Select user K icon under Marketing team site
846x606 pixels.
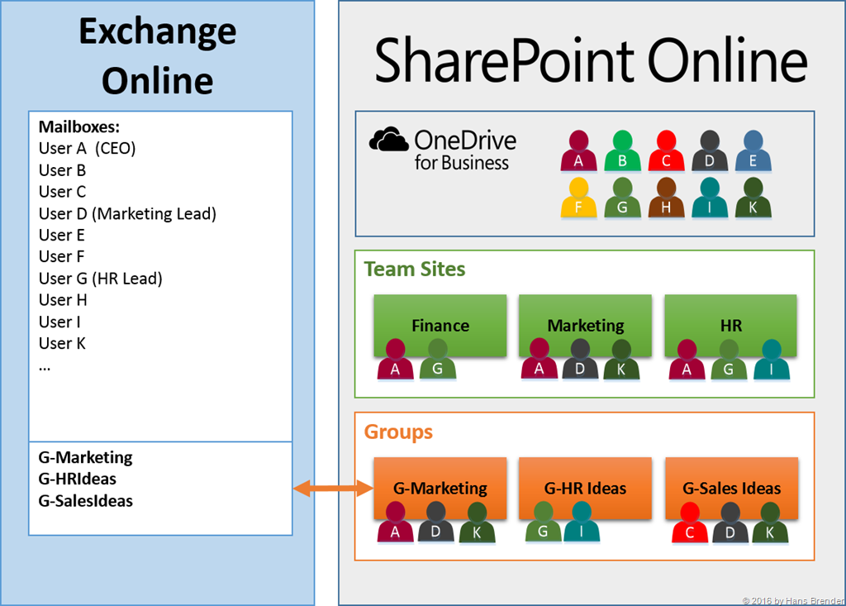[x=620, y=360]
